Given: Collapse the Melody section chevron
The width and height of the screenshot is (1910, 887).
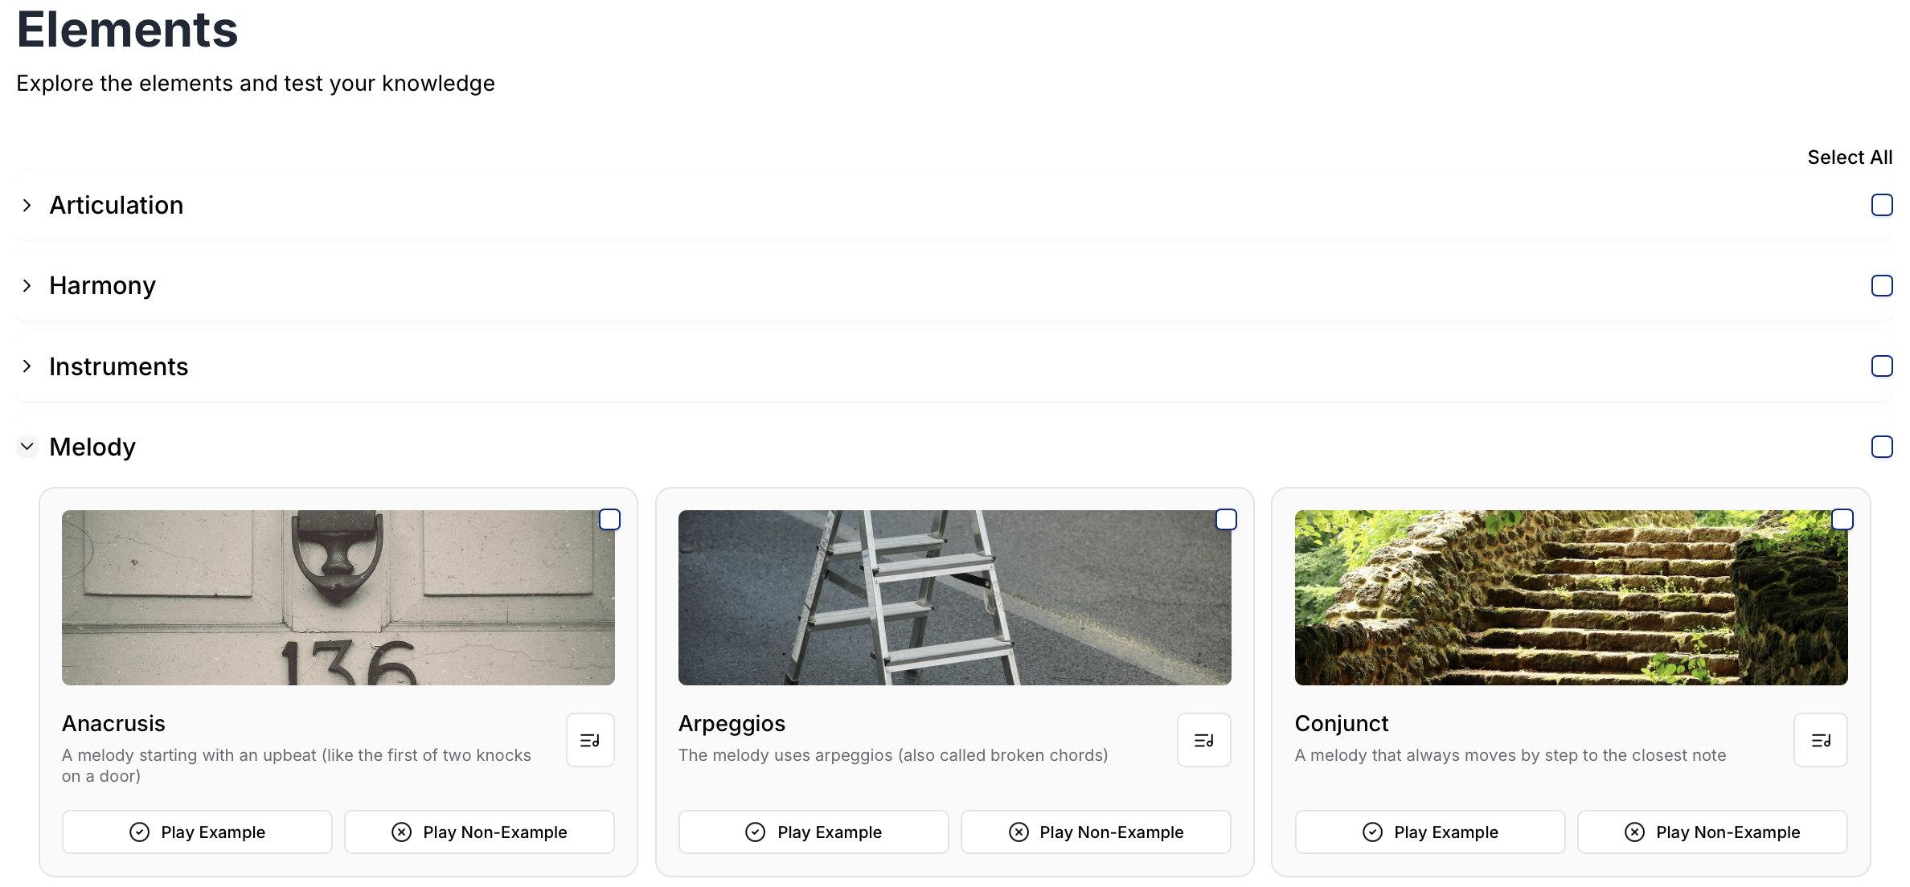Looking at the screenshot, I should [27, 446].
